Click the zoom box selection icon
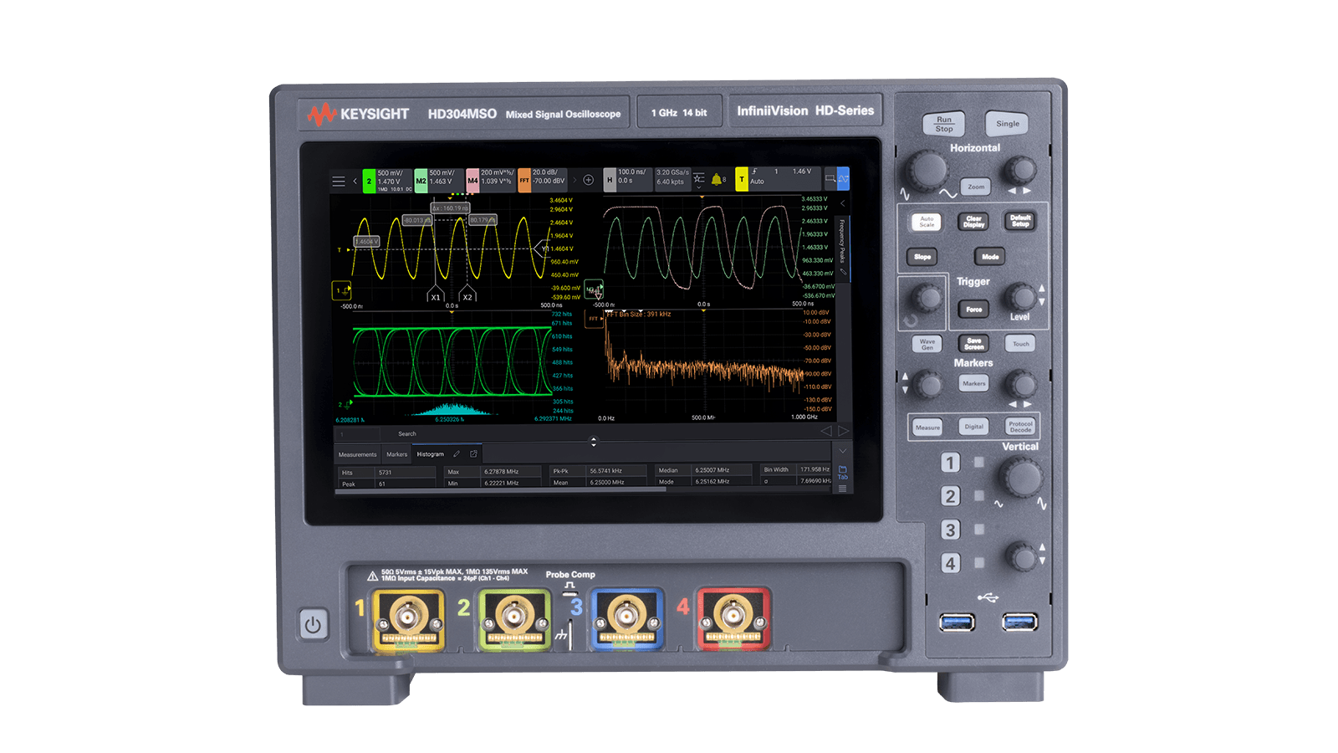 pyautogui.click(x=830, y=178)
